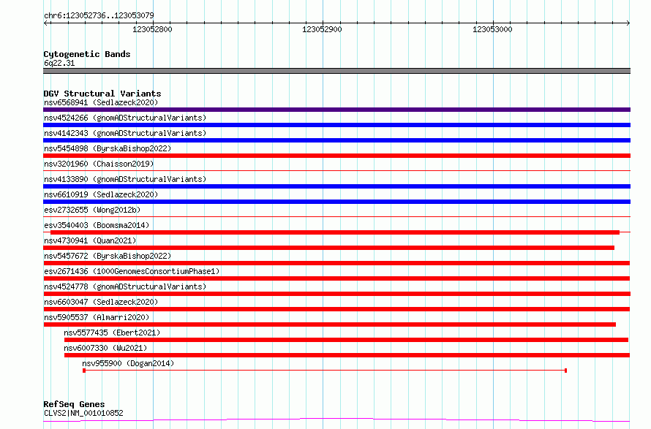Click the nsv5577435 (Ebert2021) label
This screenshot has width=651, height=429.
coord(112,333)
